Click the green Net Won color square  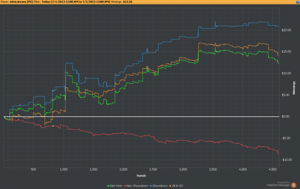pyautogui.click(x=108, y=186)
